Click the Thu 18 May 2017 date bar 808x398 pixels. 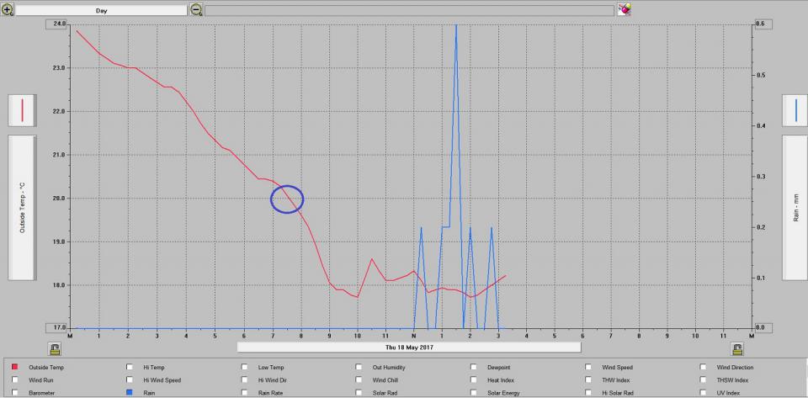click(x=408, y=347)
